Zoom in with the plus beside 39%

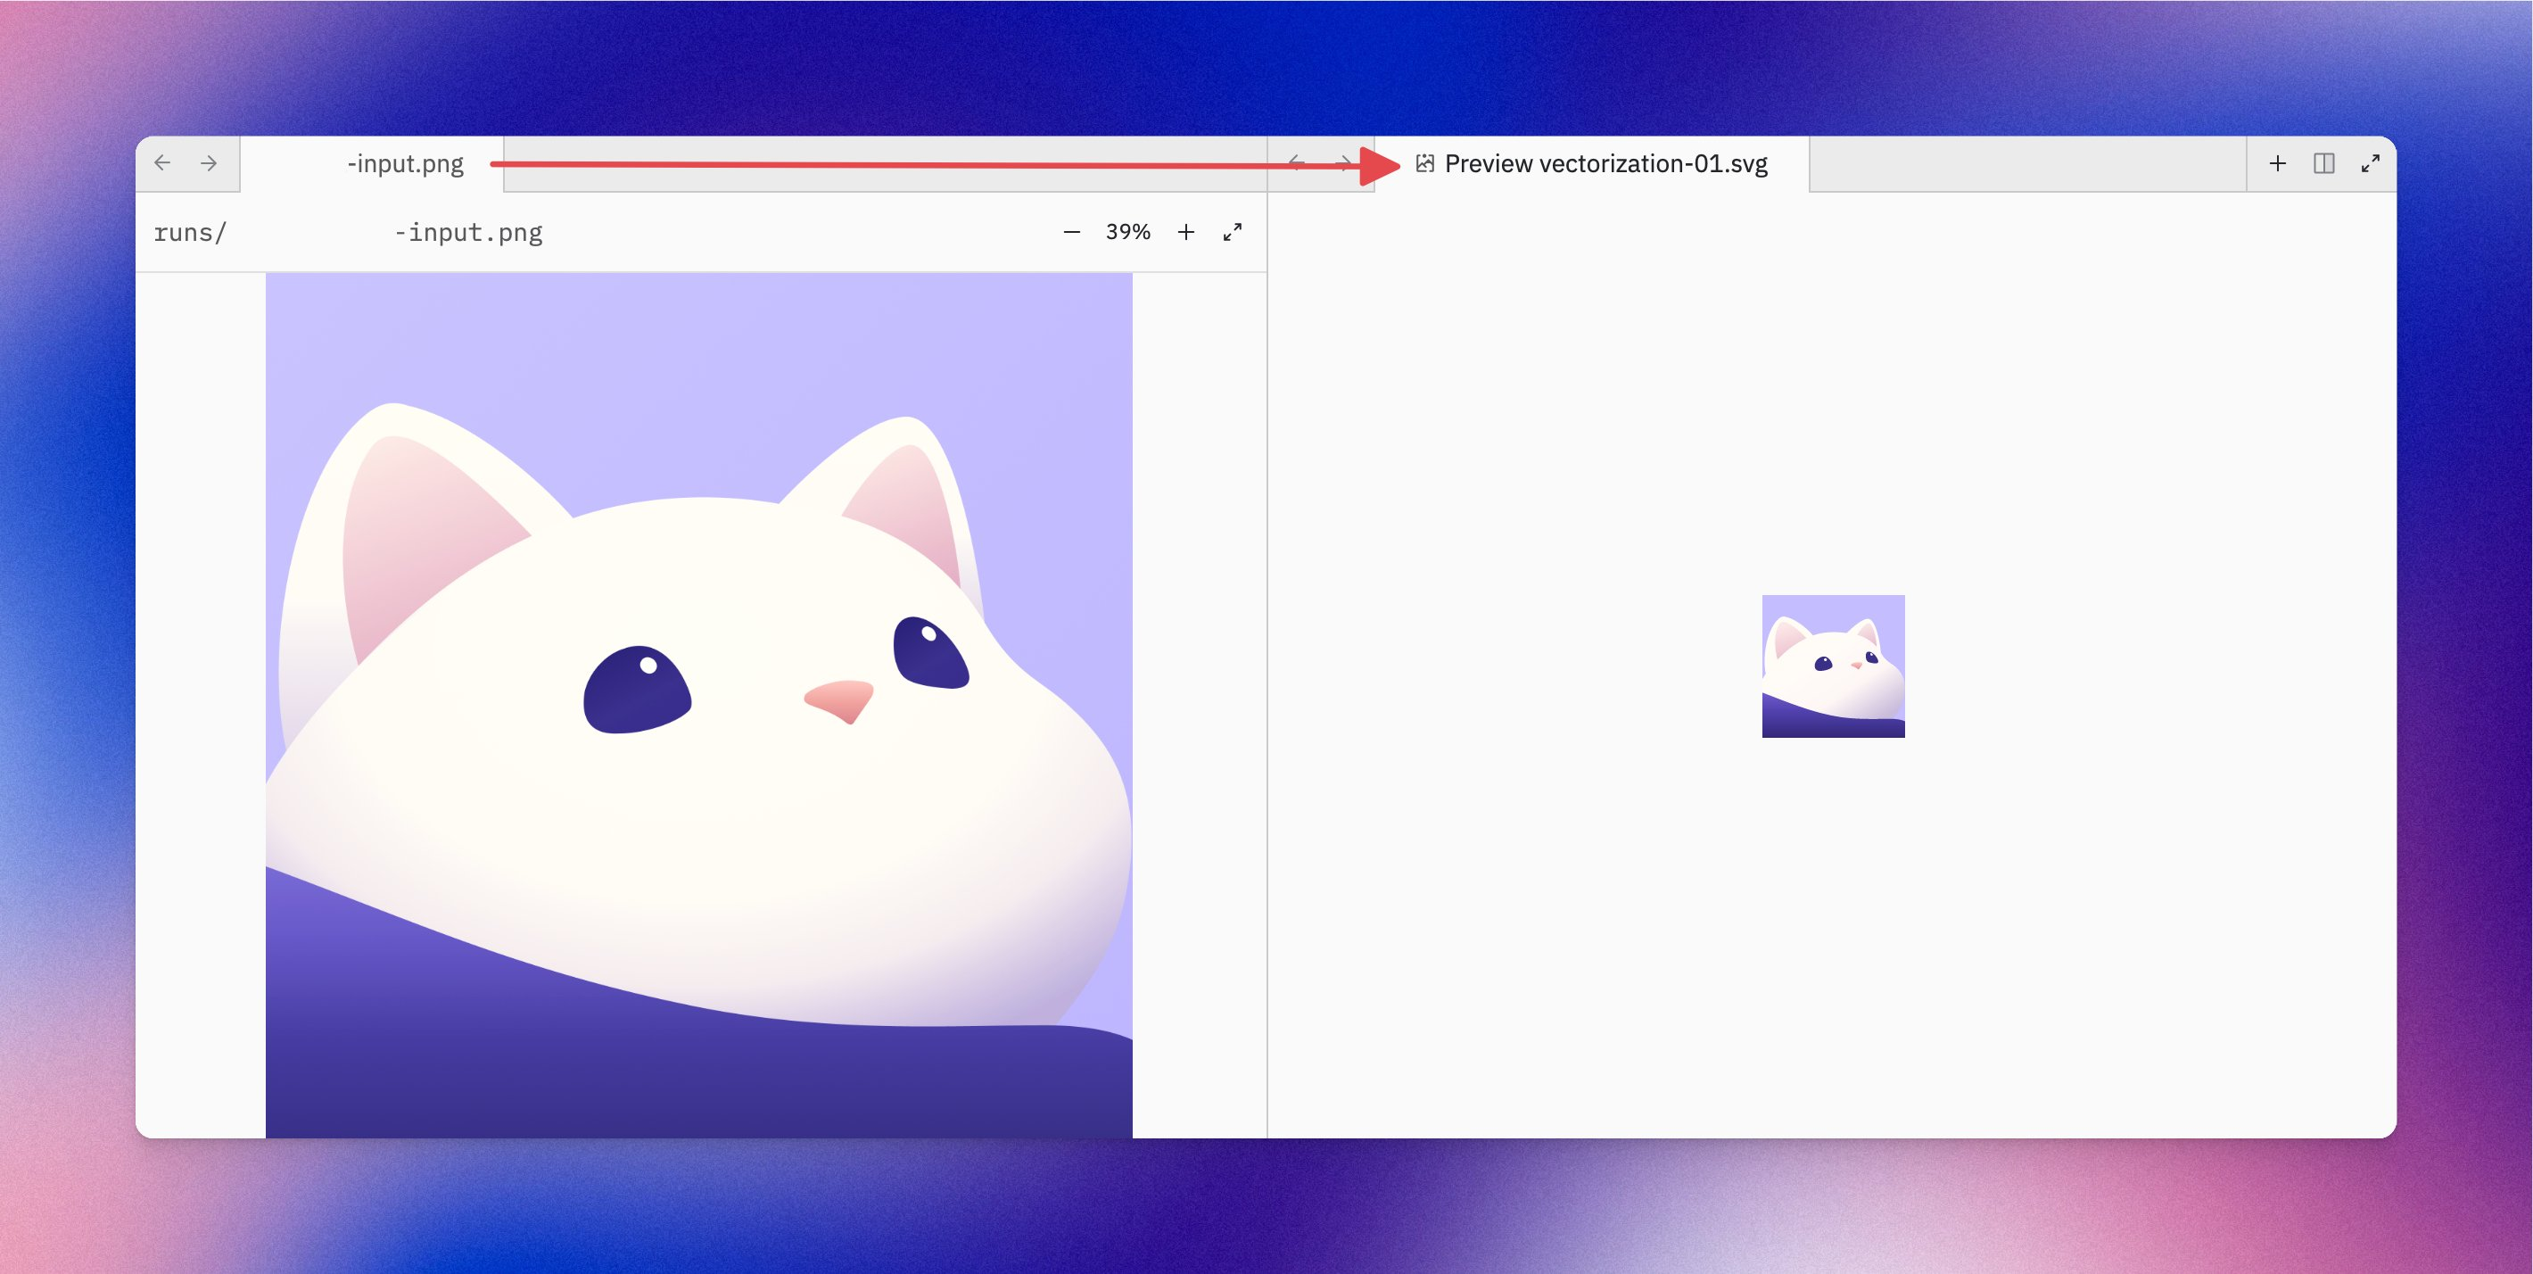pos(1186,232)
